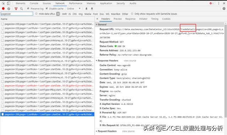
Task: Import HAR file with upload arrow
Action: (87, 9)
